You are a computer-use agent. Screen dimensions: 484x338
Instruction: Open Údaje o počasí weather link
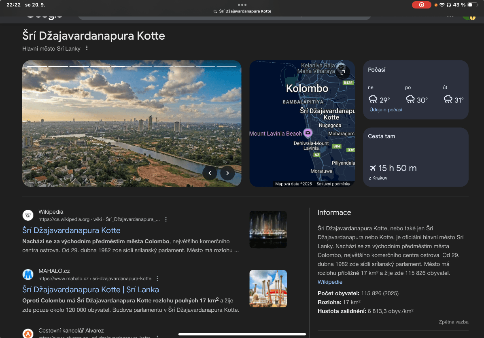pos(386,110)
